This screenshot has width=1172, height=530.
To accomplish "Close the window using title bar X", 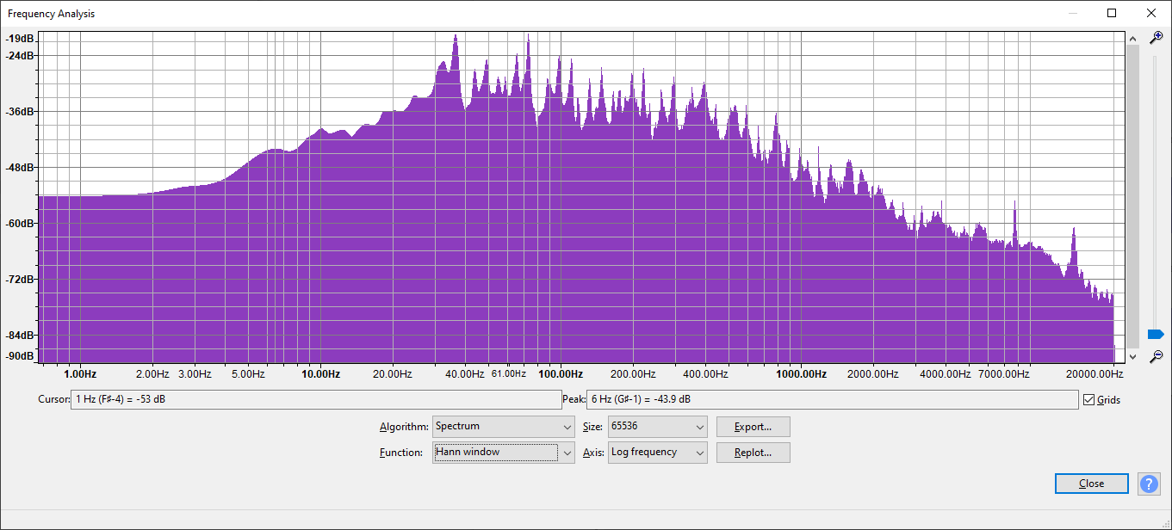I will (x=1151, y=13).
